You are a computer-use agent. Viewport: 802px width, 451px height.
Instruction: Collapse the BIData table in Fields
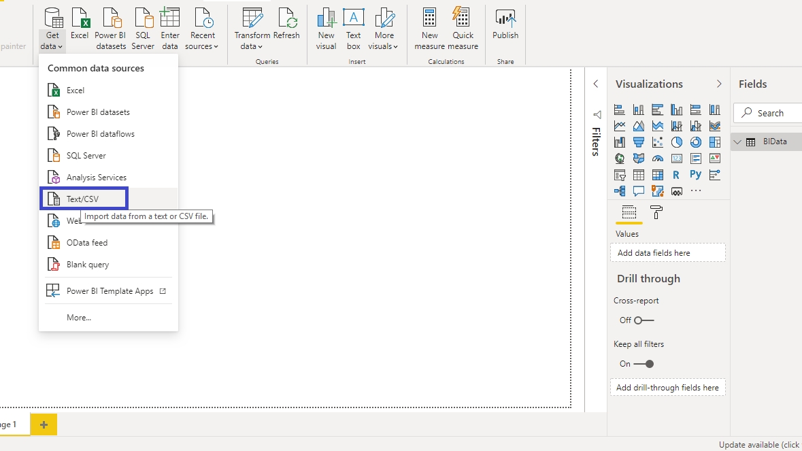coord(737,141)
